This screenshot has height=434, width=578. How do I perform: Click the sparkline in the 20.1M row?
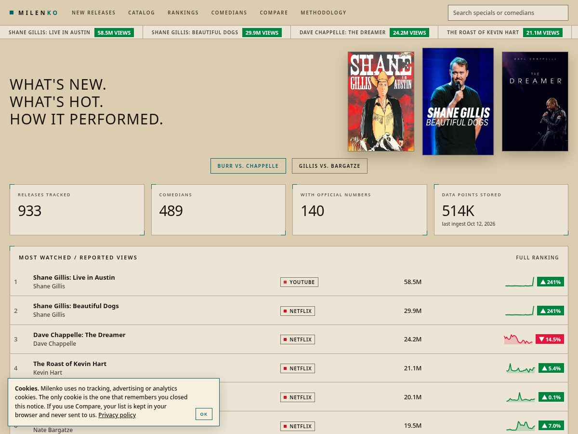coord(521,397)
